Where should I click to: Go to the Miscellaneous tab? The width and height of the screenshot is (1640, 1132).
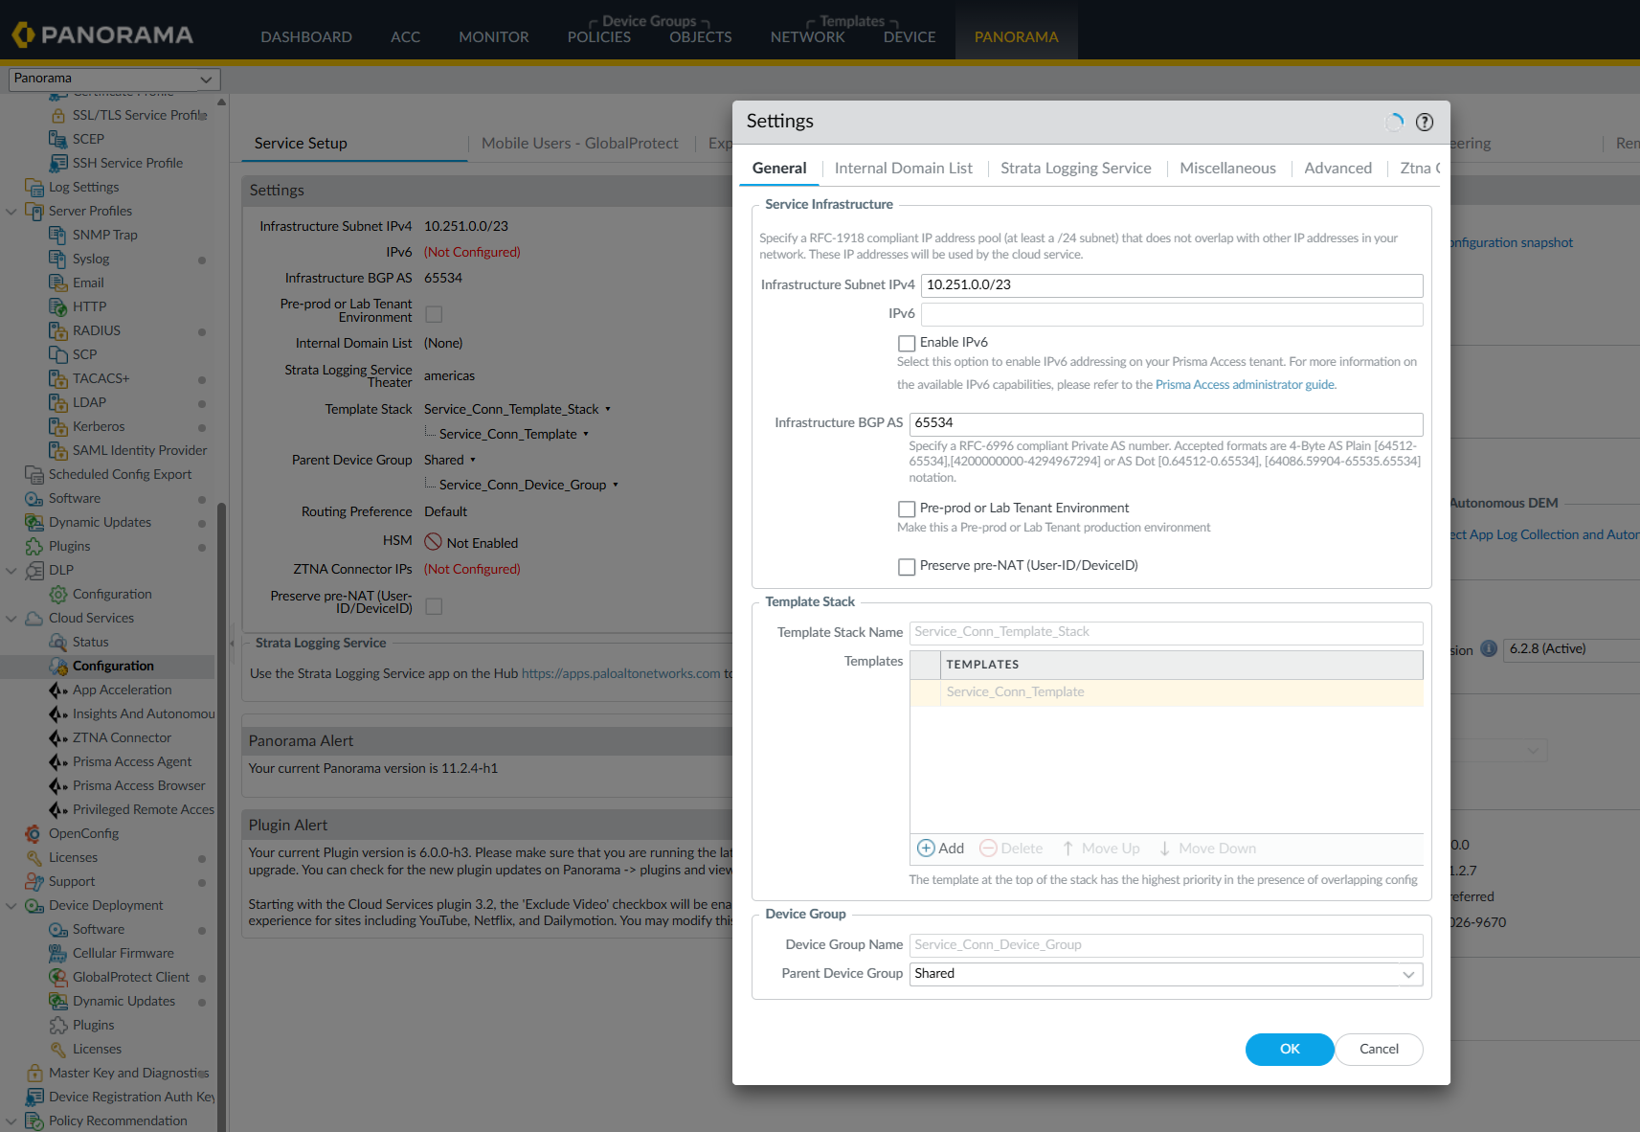(x=1227, y=169)
